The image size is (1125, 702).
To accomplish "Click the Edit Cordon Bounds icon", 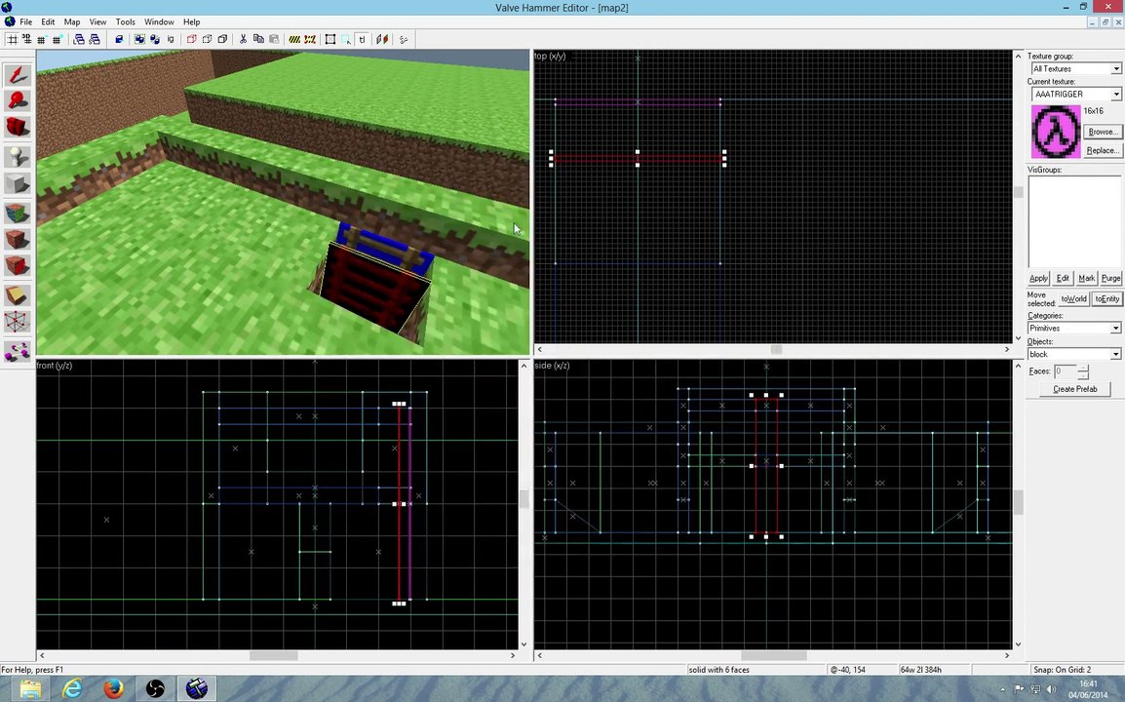I will pos(310,39).
